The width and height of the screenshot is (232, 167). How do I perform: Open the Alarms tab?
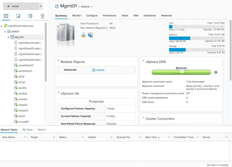pyautogui.click(x=42, y=130)
